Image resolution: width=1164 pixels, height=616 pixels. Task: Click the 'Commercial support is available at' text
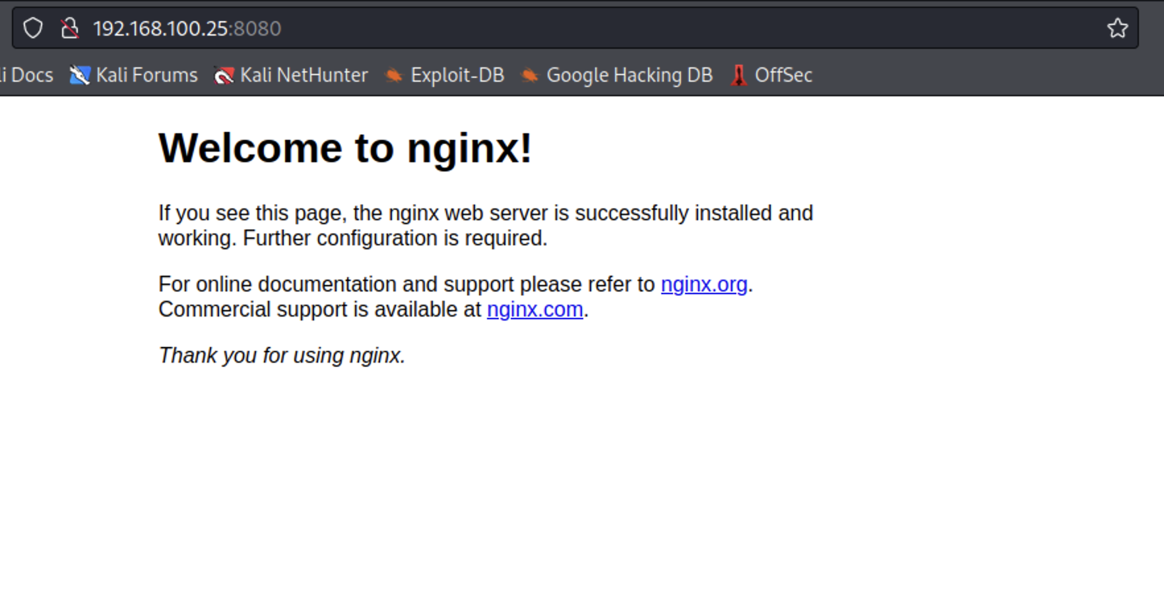pyautogui.click(x=320, y=309)
